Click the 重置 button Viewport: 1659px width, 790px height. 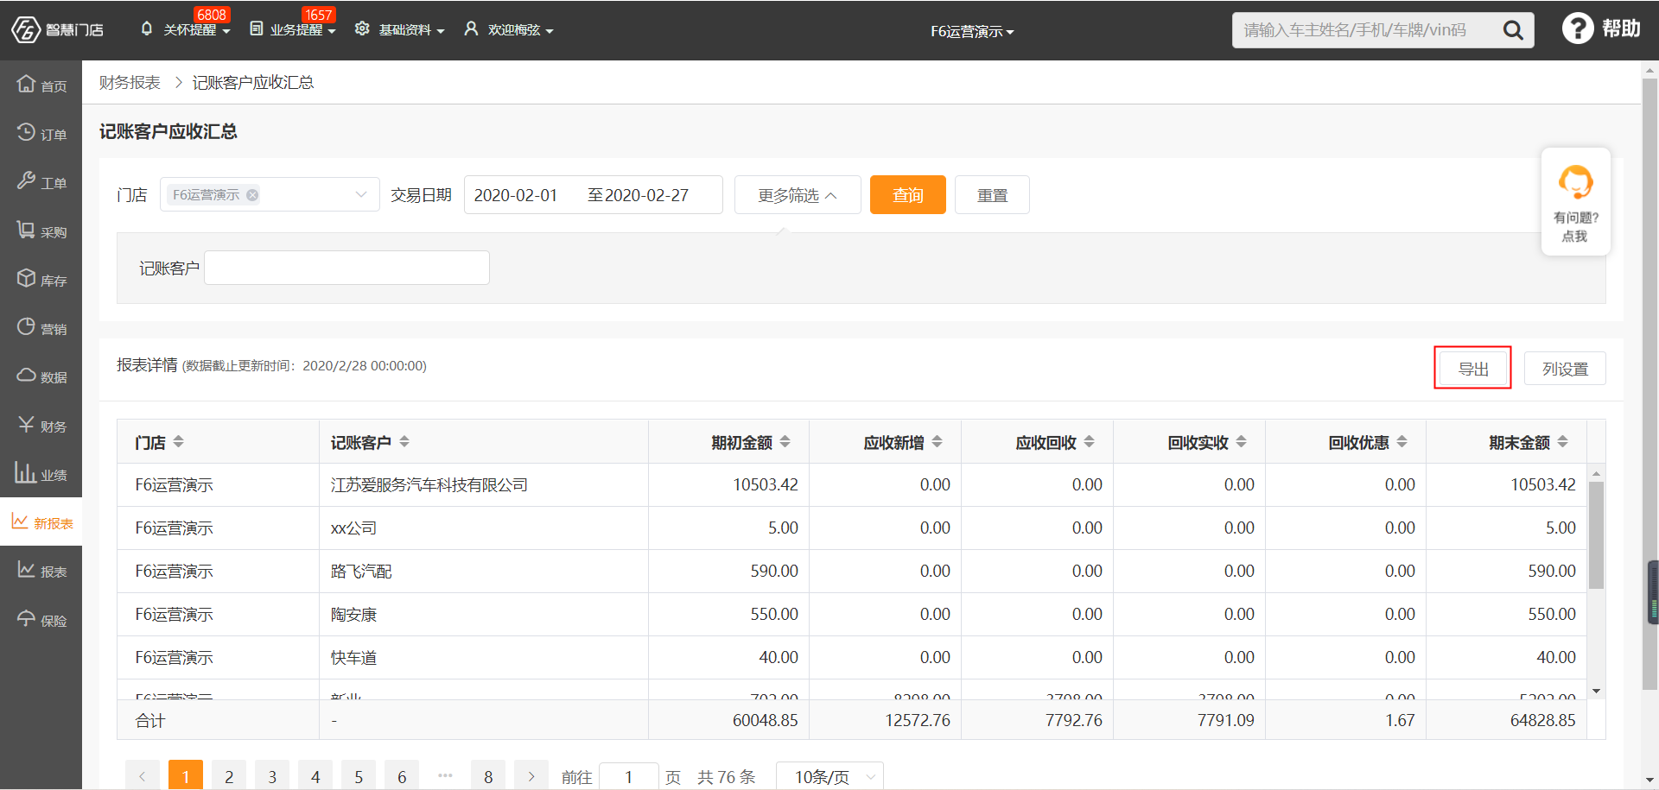click(992, 195)
